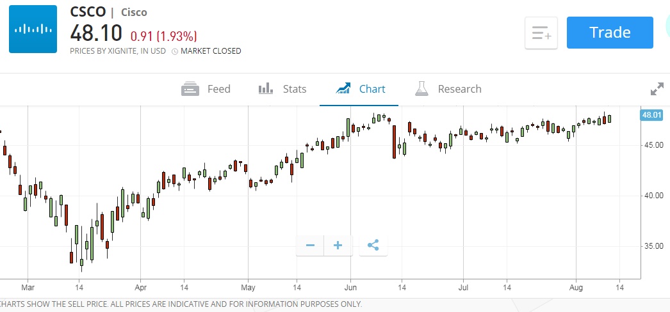
Task: Click the Market Closed clock icon
Action: pyautogui.click(x=174, y=51)
